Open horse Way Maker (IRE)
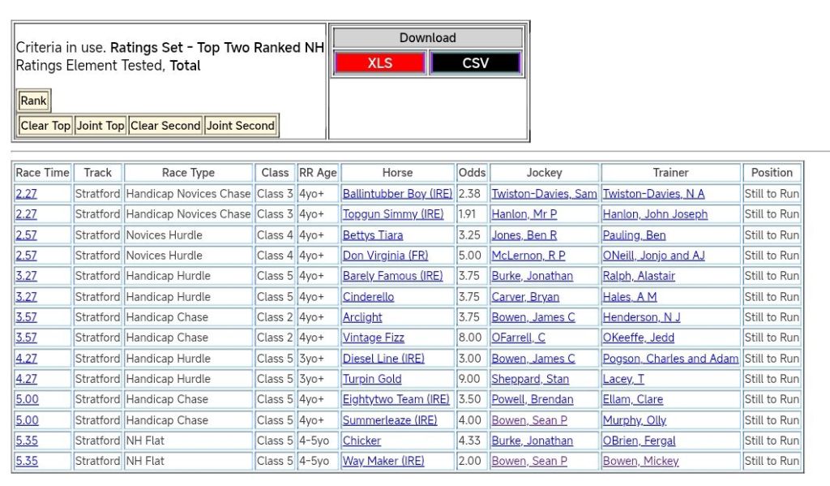The width and height of the screenshot is (830, 486). 383,461
